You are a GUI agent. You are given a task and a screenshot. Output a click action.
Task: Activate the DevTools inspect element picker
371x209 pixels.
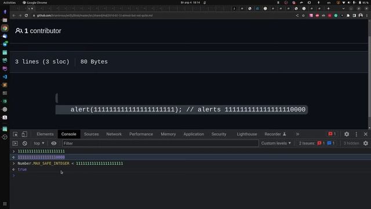point(16,134)
